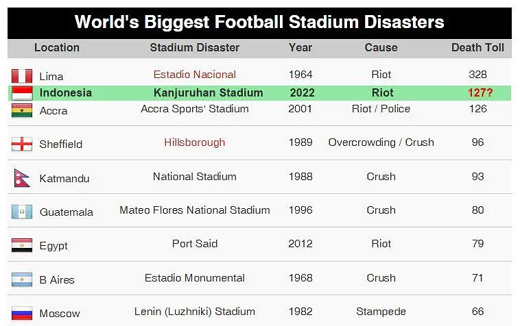
Task: Open the Estadio Nacional link
Action: tap(195, 75)
